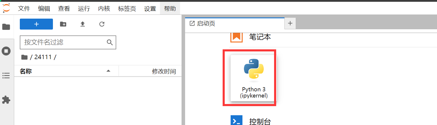The width and height of the screenshot is (437, 125).
Task: Click the 笔记本 section heading
Action: pyautogui.click(x=260, y=37)
